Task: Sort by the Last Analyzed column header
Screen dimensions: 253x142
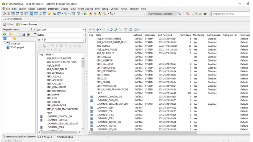Action: [x=165, y=35]
